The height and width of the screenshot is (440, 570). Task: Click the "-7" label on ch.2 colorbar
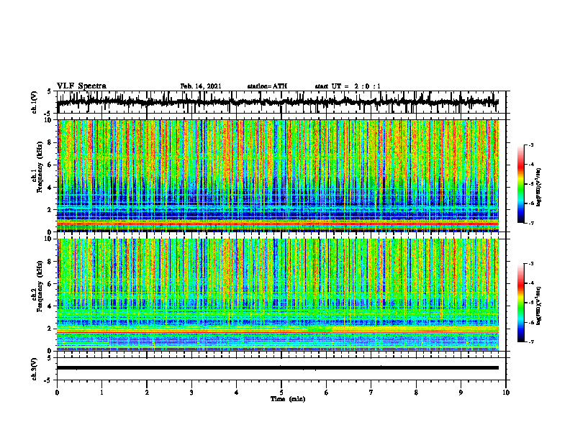(x=531, y=342)
